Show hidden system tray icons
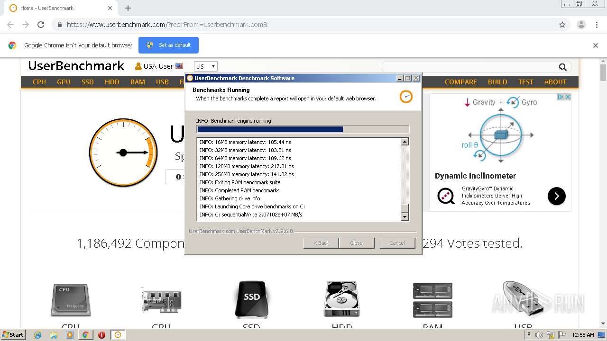Viewport: 607px width, 341px height. click(529, 335)
